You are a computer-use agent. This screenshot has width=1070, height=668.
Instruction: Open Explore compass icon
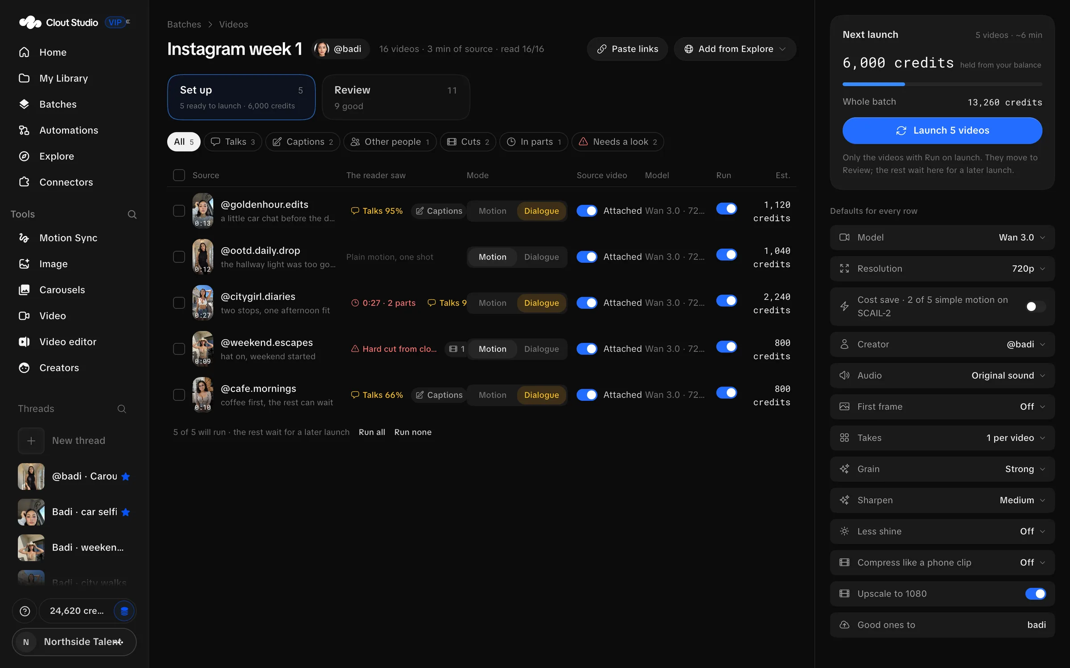click(x=24, y=156)
